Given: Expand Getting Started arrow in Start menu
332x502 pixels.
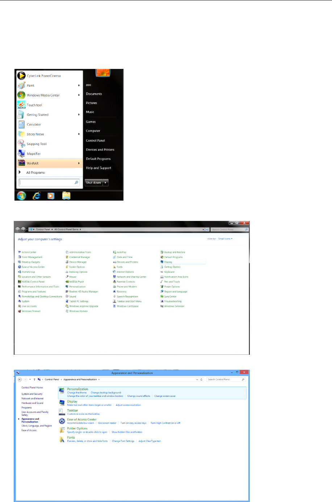Looking at the screenshot, I should point(79,115).
